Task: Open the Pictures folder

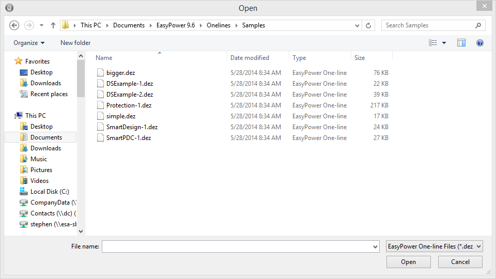Action: click(41, 170)
